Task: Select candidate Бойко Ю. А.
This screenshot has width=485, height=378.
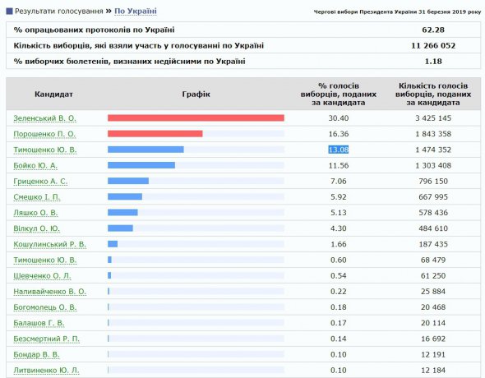Action: pyautogui.click(x=35, y=166)
